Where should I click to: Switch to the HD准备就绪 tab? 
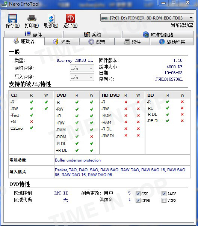[x=158, y=34]
